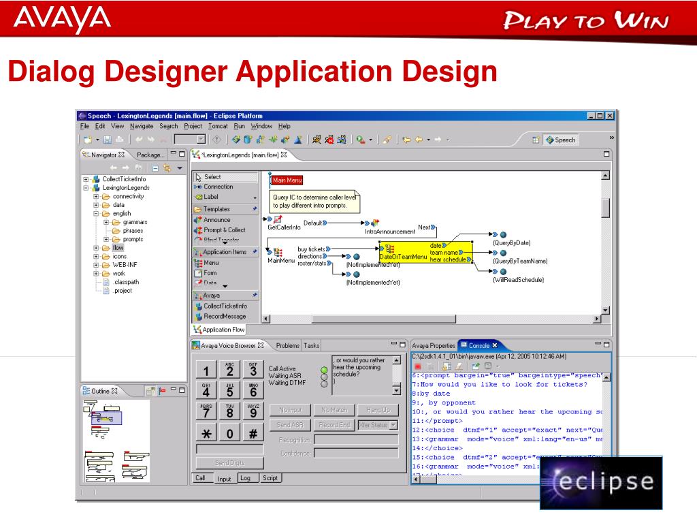Click the Clear Console eraser icon
697x523 pixels.
point(459,366)
